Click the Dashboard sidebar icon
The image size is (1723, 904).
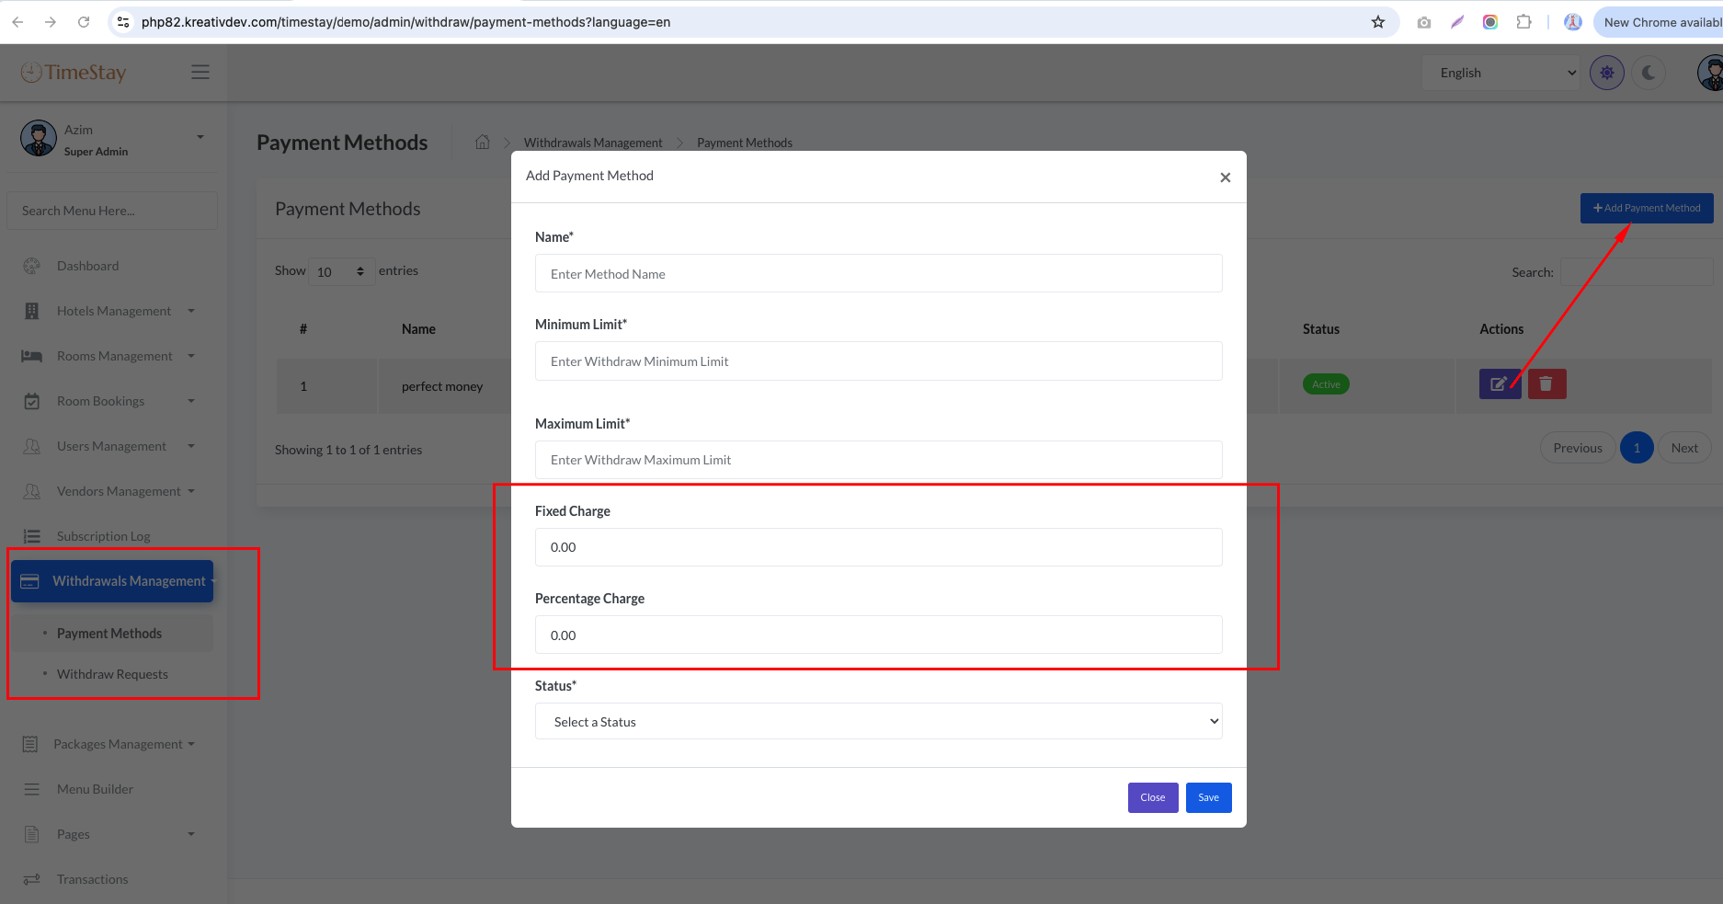[x=32, y=266]
